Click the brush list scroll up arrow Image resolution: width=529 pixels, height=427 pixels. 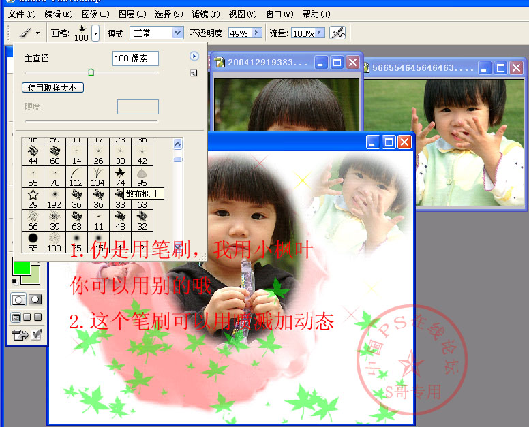point(178,144)
